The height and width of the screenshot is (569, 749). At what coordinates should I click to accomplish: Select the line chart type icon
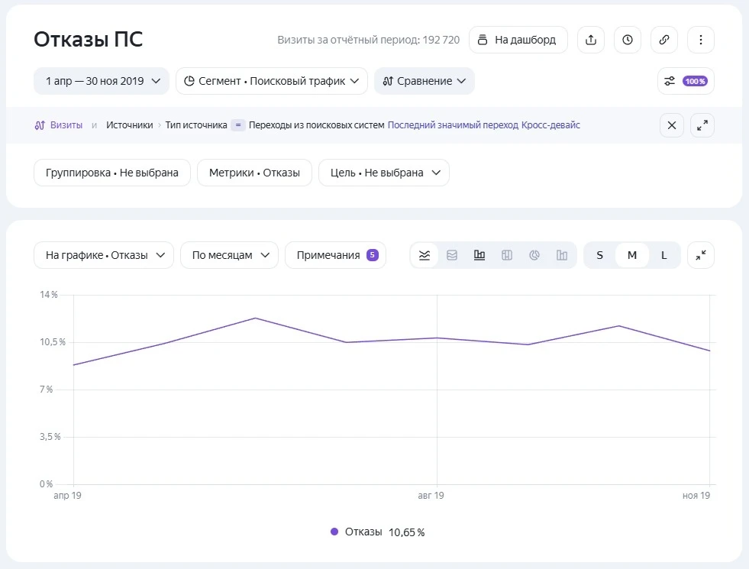(425, 255)
